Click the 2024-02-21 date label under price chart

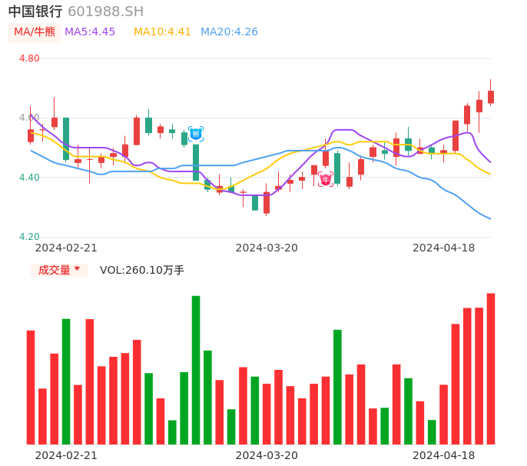66,248
